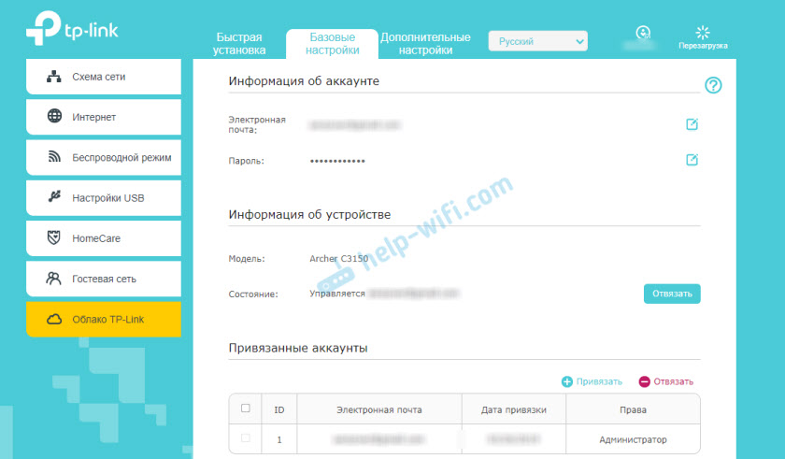Open Беспроводной режим sidebar item
785x459 pixels.
(103, 158)
